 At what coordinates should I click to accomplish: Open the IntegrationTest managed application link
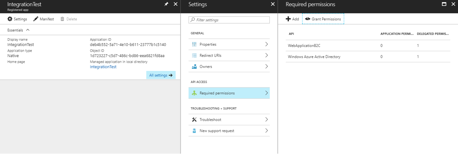click(x=103, y=67)
